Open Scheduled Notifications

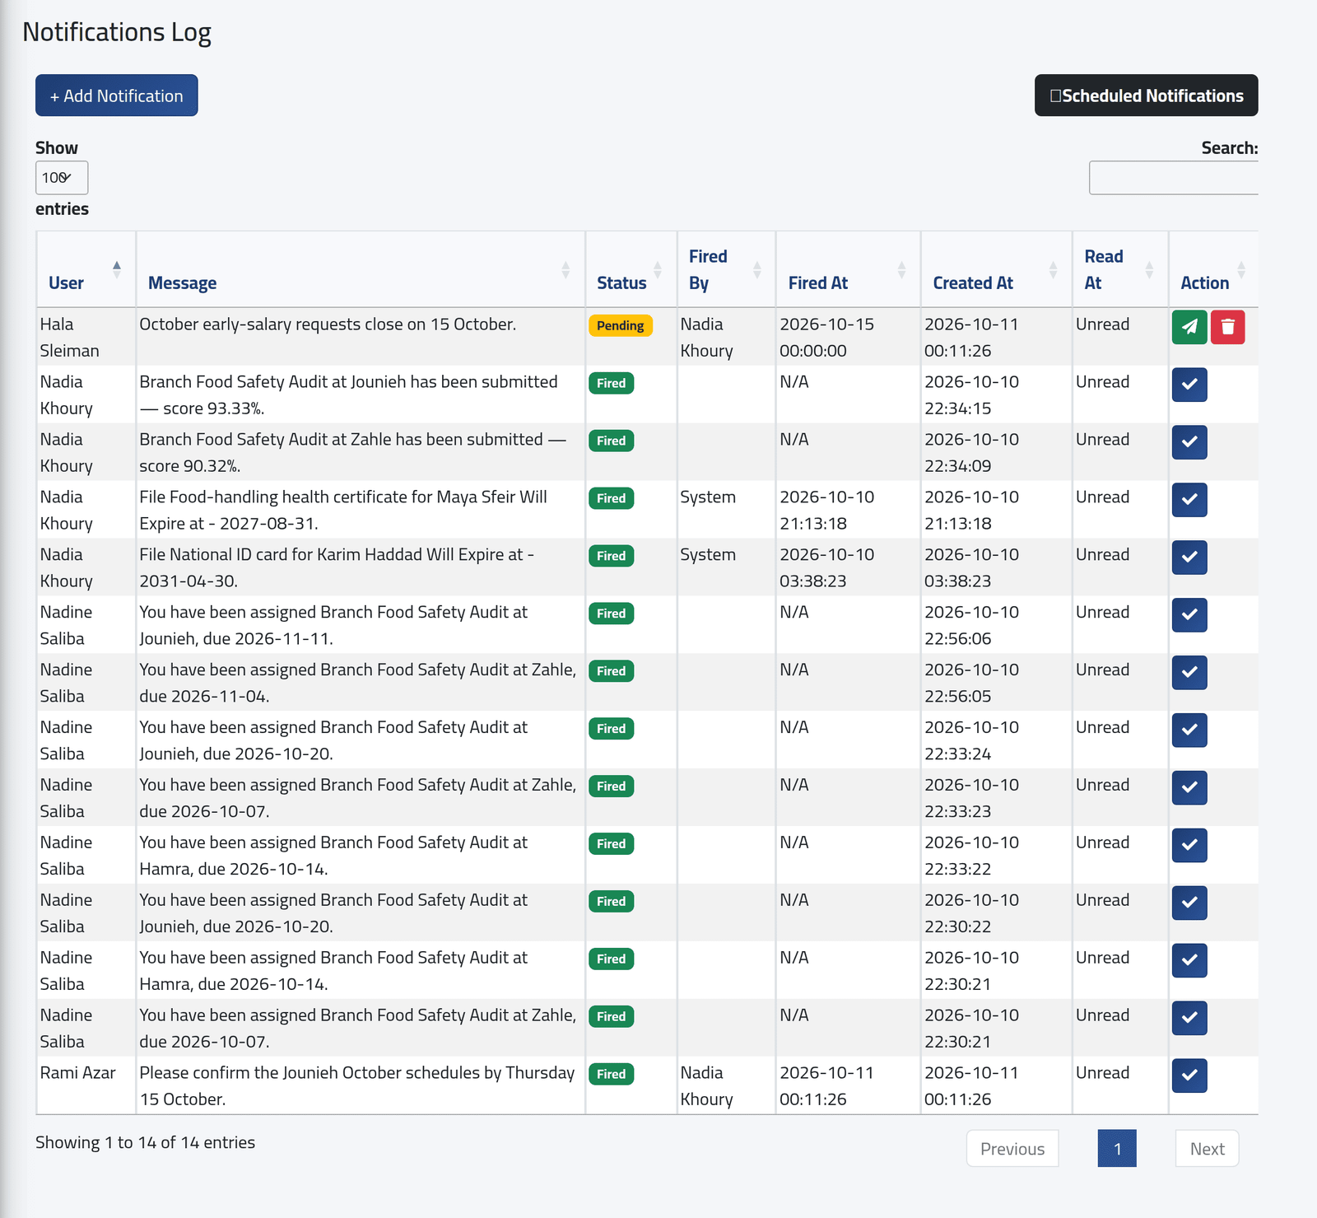click(x=1146, y=96)
